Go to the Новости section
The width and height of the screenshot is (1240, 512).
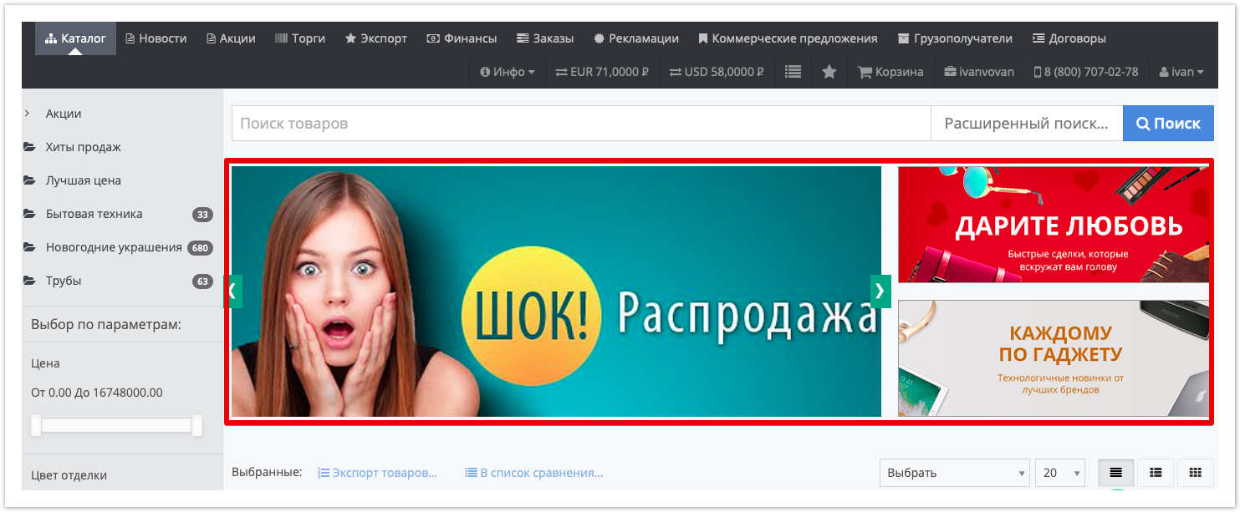pyautogui.click(x=156, y=38)
